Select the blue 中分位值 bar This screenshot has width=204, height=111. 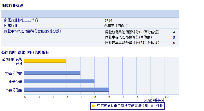(x=59, y=81)
